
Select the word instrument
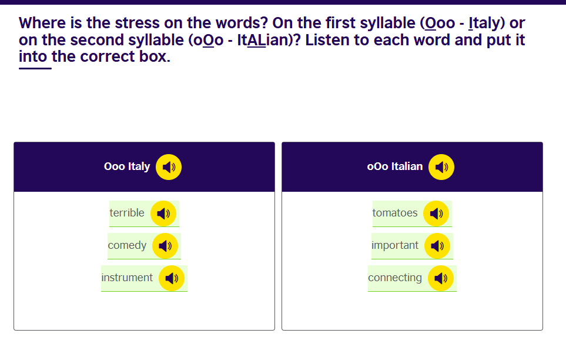(x=127, y=278)
